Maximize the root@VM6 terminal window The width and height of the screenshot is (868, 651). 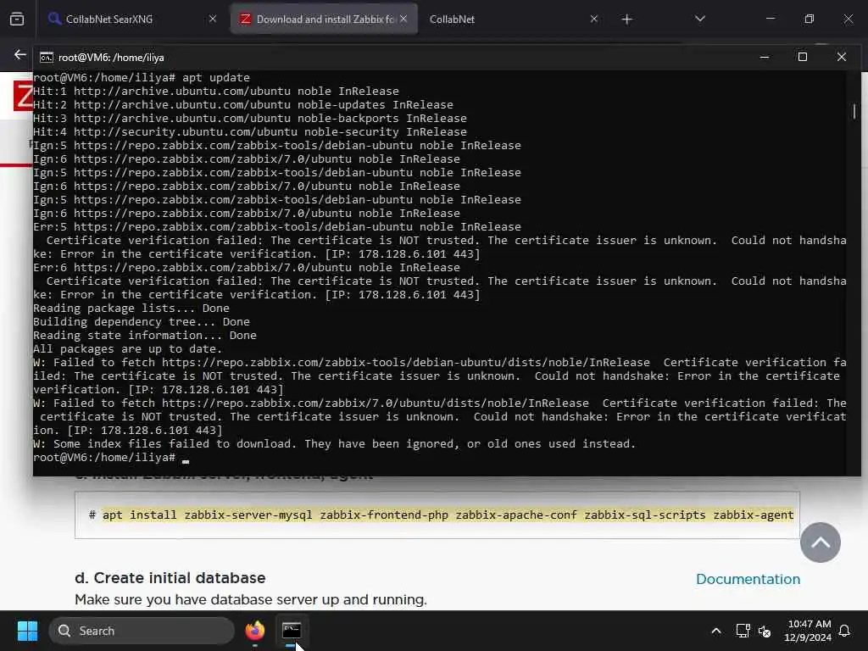802,57
